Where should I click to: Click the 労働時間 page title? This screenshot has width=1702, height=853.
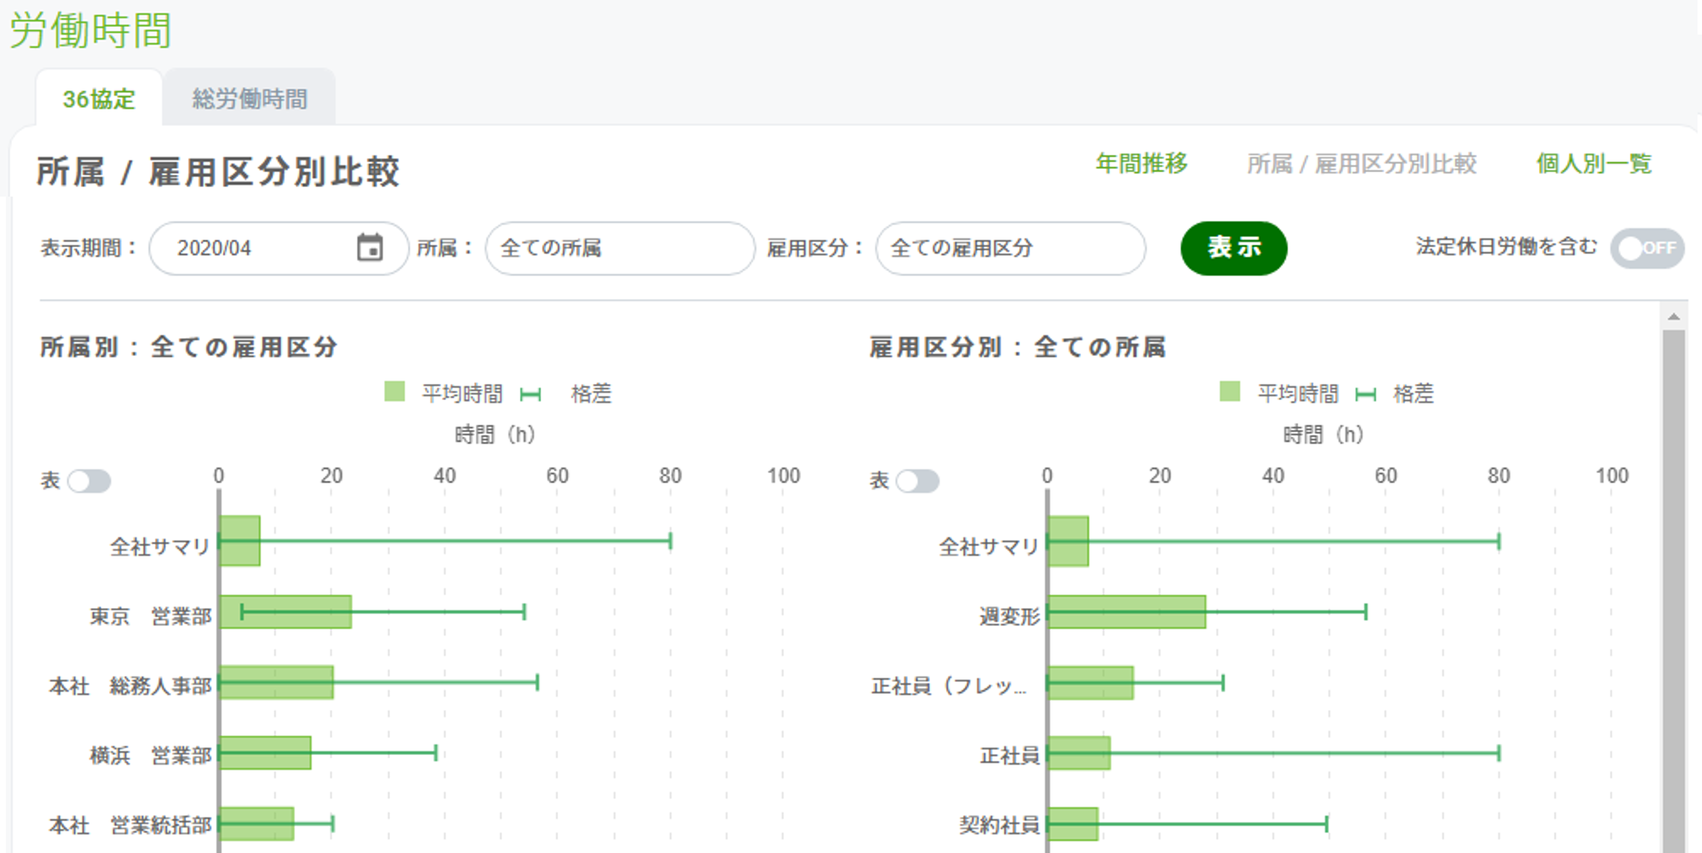click(90, 31)
